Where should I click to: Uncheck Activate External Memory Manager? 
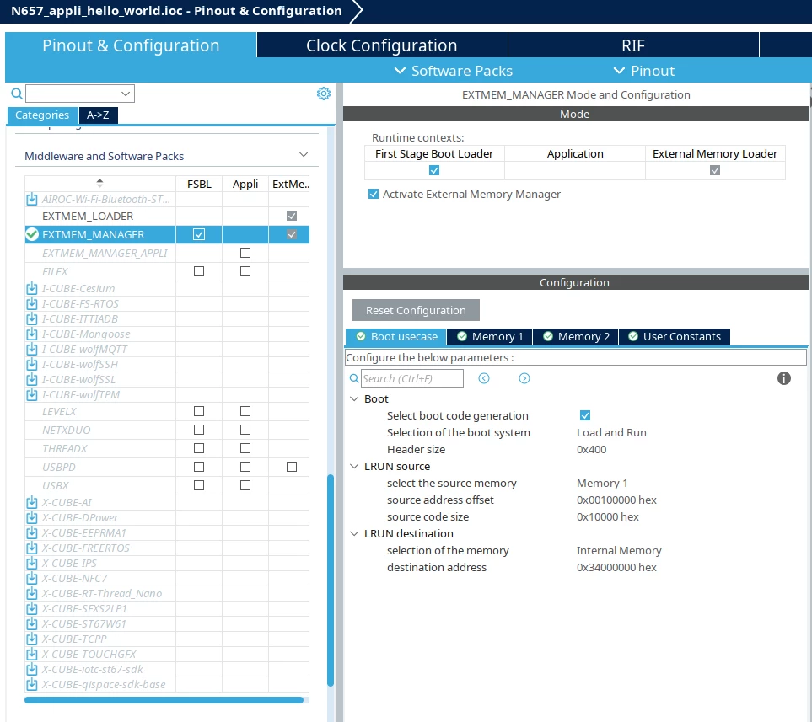(x=374, y=194)
